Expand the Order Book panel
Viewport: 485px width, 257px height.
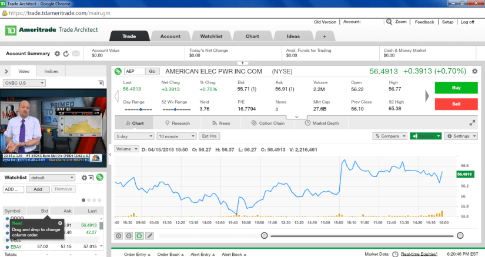(170, 254)
